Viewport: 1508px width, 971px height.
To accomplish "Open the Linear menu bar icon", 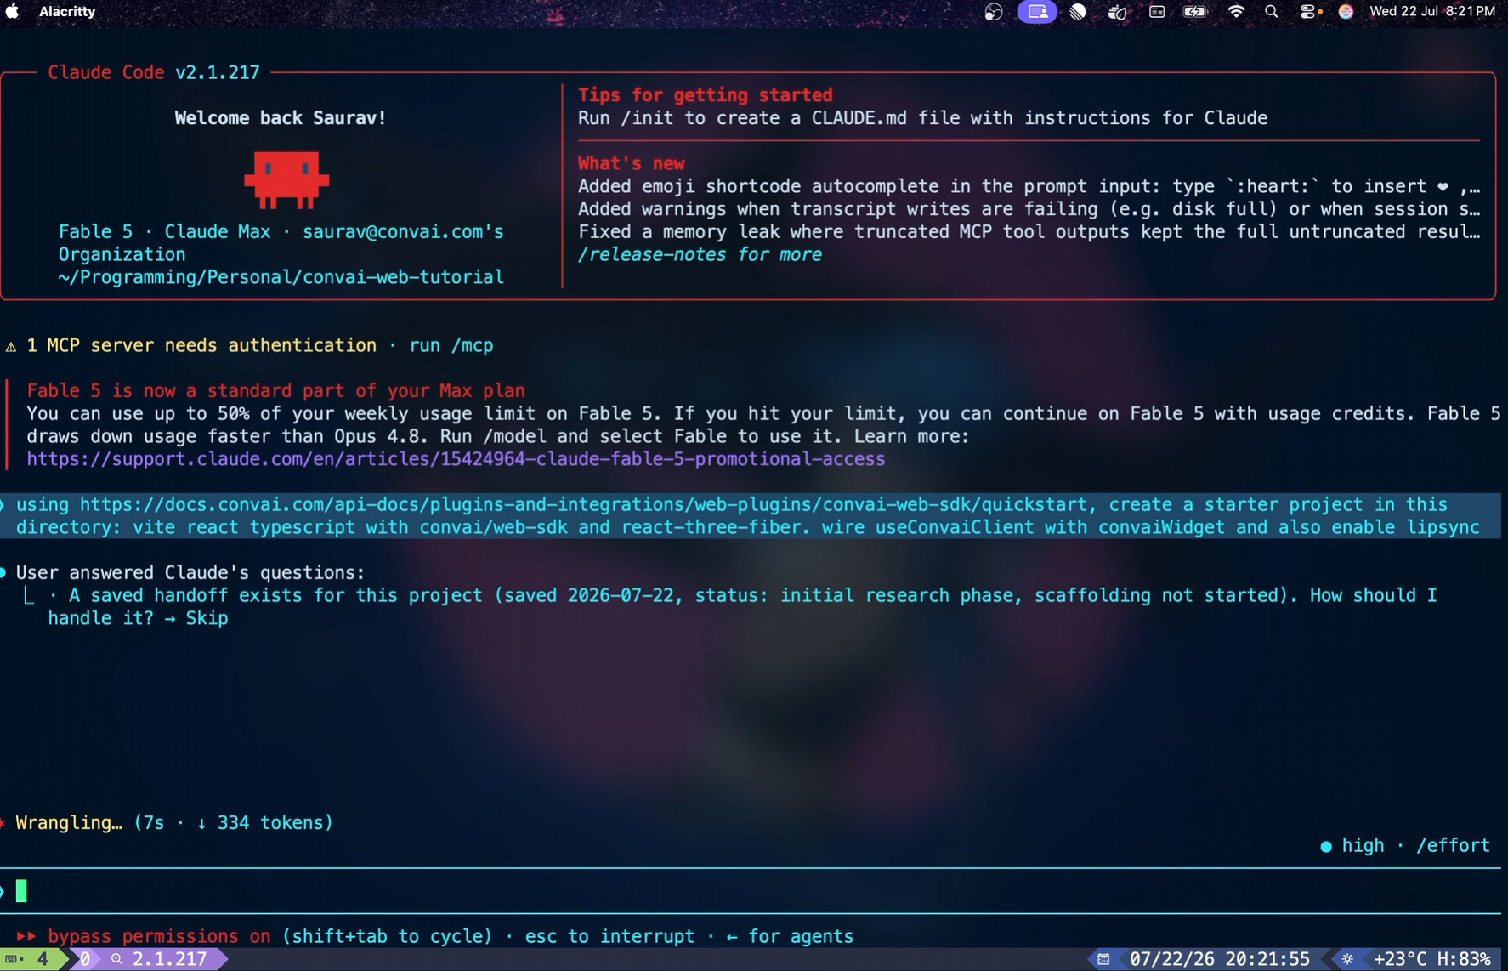I will click(1078, 12).
